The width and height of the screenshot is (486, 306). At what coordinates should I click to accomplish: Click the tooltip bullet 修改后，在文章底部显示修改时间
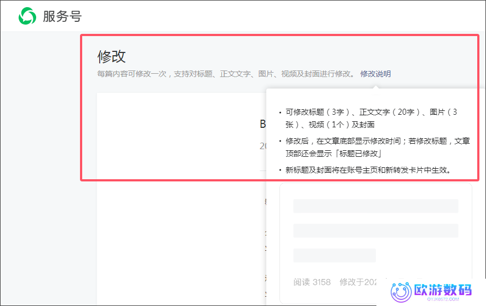[378, 147]
